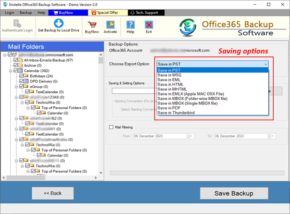Click the horizontal scrollbar left arrow

click(4, 178)
